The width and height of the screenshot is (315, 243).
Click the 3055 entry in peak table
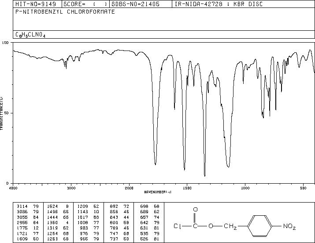22,217
